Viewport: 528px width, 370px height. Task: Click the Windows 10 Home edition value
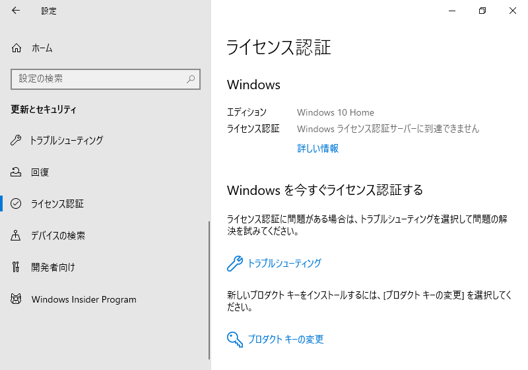(x=335, y=112)
